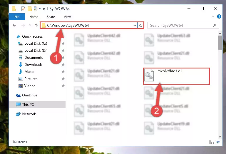Click the vertical scrollbar thumb
This screenshot has height=154, width=226.
pos(220,43)
